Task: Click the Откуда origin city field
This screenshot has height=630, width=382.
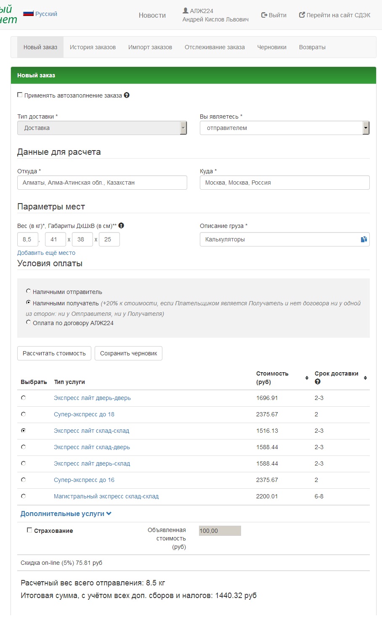Action: [102, 183]
